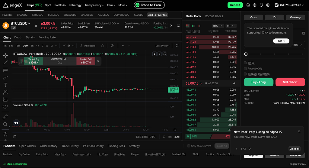Viewport: 309px width, 168px height.
Task: Select the ruler measure tool
Action: point(5,117)
